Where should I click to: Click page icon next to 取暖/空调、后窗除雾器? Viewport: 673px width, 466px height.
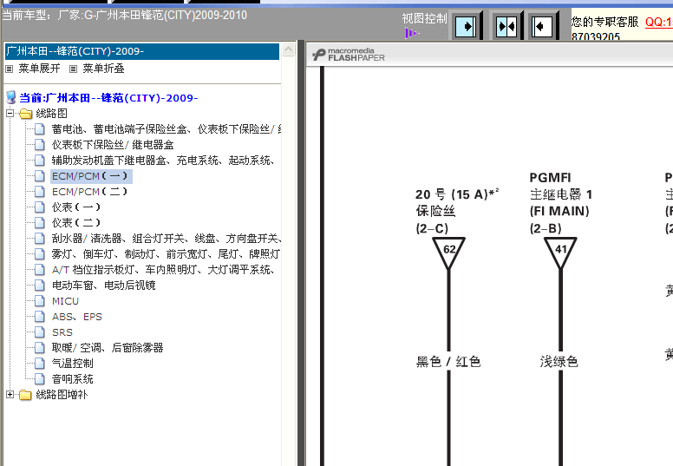[40, 348]
